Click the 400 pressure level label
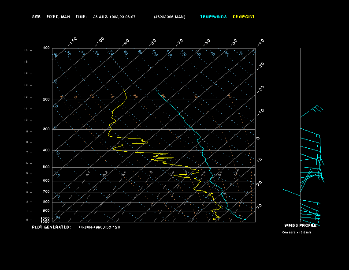The image size is (349, 270). [46, 150]
